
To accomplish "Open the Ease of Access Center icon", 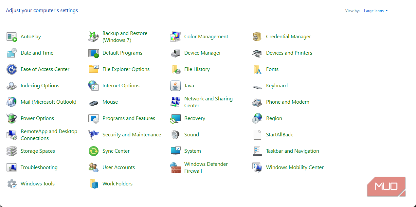I will click(x=12, y=69).
